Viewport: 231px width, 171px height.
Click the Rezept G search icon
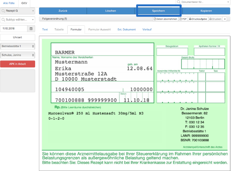(3, 11)
